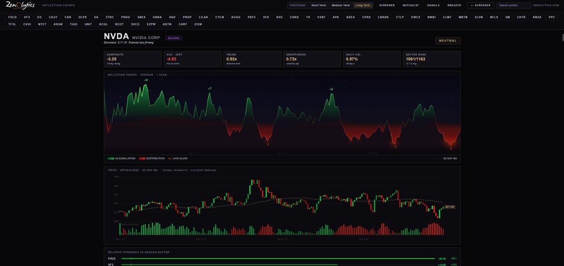Load the PROP ticker chip
Screen dimensions: 564x266
[x=187, y=17]
